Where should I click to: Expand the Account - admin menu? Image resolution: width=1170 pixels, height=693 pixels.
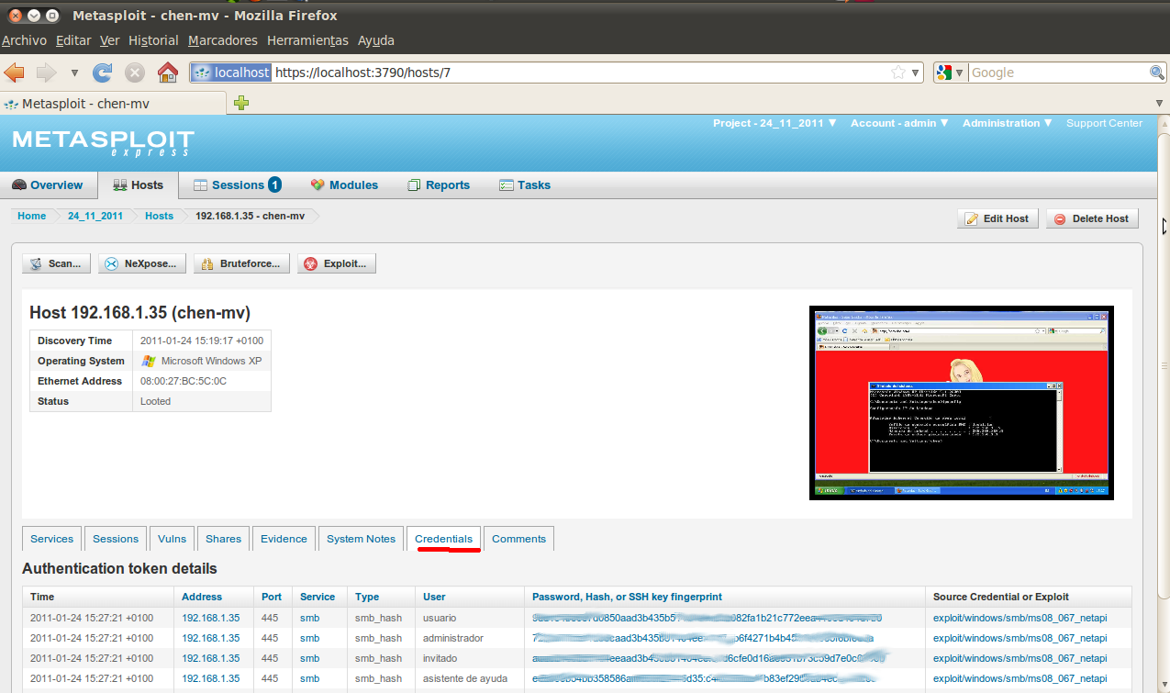point(898,122)
